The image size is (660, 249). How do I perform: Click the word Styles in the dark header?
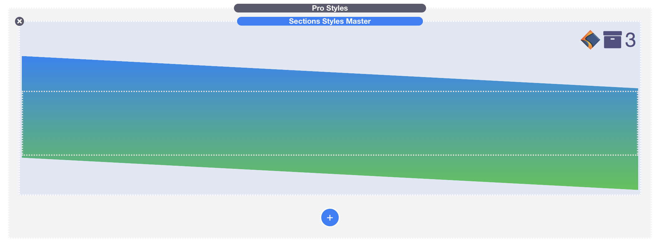337,8
